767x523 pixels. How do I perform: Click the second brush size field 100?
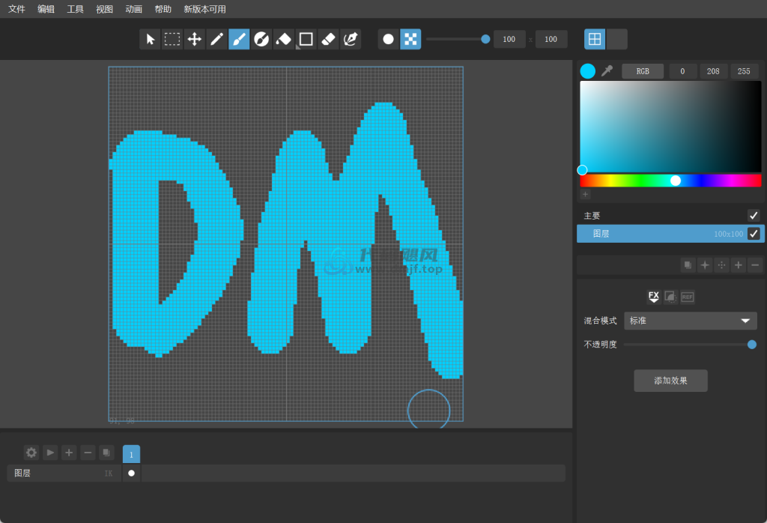(551, 39)
